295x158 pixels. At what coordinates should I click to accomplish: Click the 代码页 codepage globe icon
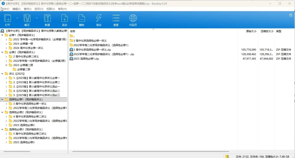tap(133, 20)
